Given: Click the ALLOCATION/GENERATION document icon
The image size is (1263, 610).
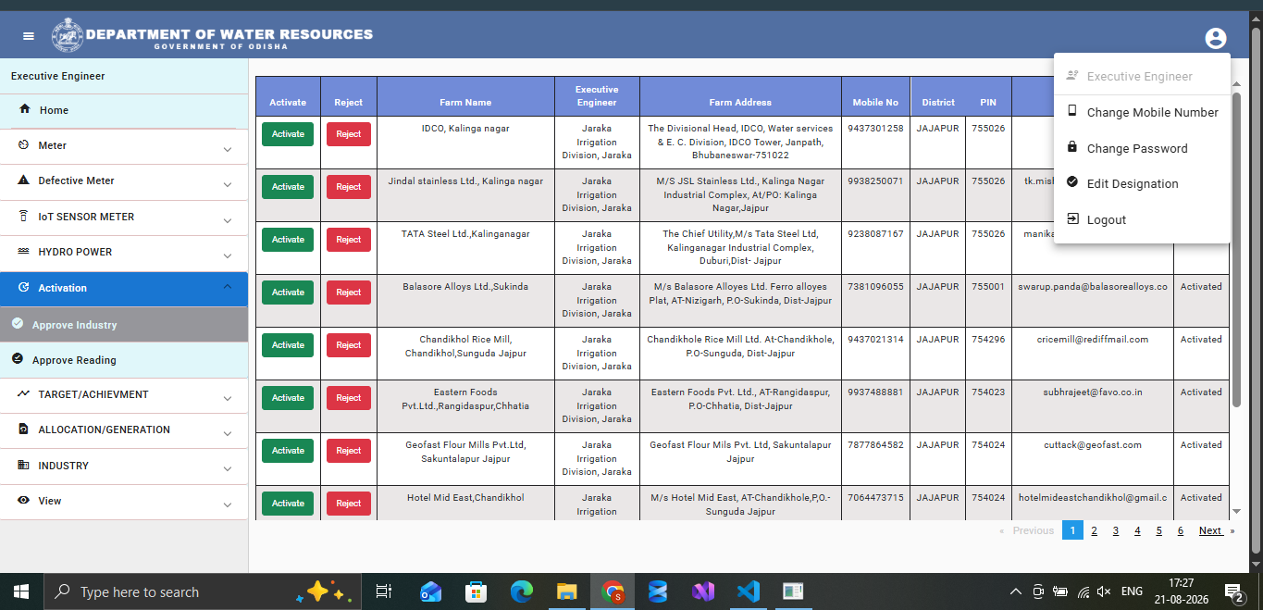Looking at the screenshot, I should click(23, 429).
